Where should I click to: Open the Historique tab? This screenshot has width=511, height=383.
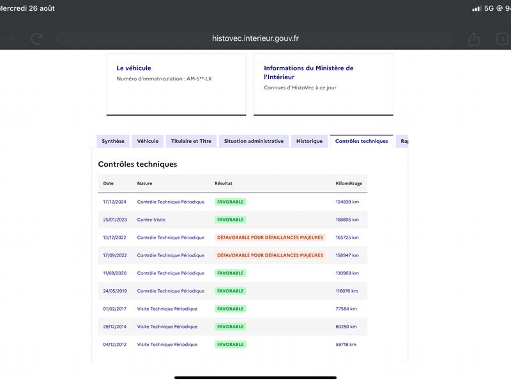point(309,141)
